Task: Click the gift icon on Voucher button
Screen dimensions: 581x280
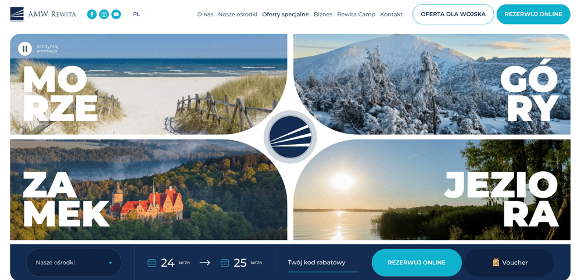Action: tap(496, 262)
